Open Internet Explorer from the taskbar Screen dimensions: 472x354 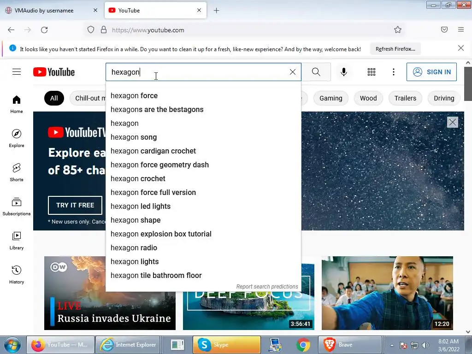point(128,345)
